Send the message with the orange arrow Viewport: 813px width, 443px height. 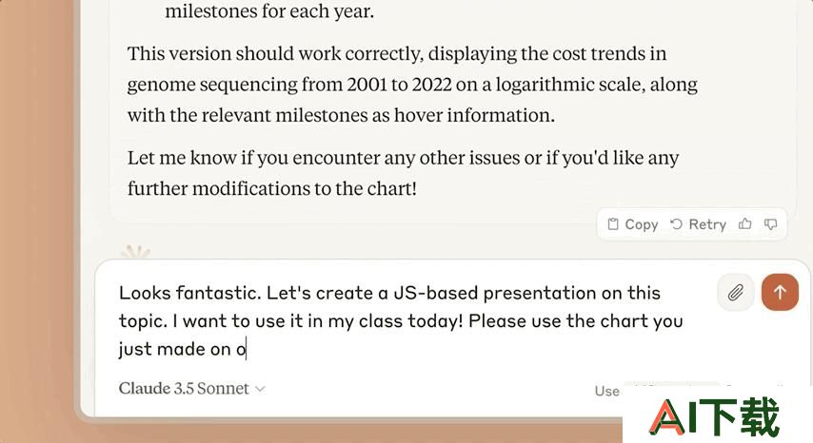point(780,293)
